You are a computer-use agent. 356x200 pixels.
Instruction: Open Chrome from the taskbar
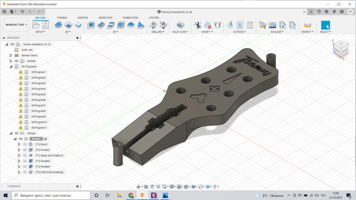131,195
